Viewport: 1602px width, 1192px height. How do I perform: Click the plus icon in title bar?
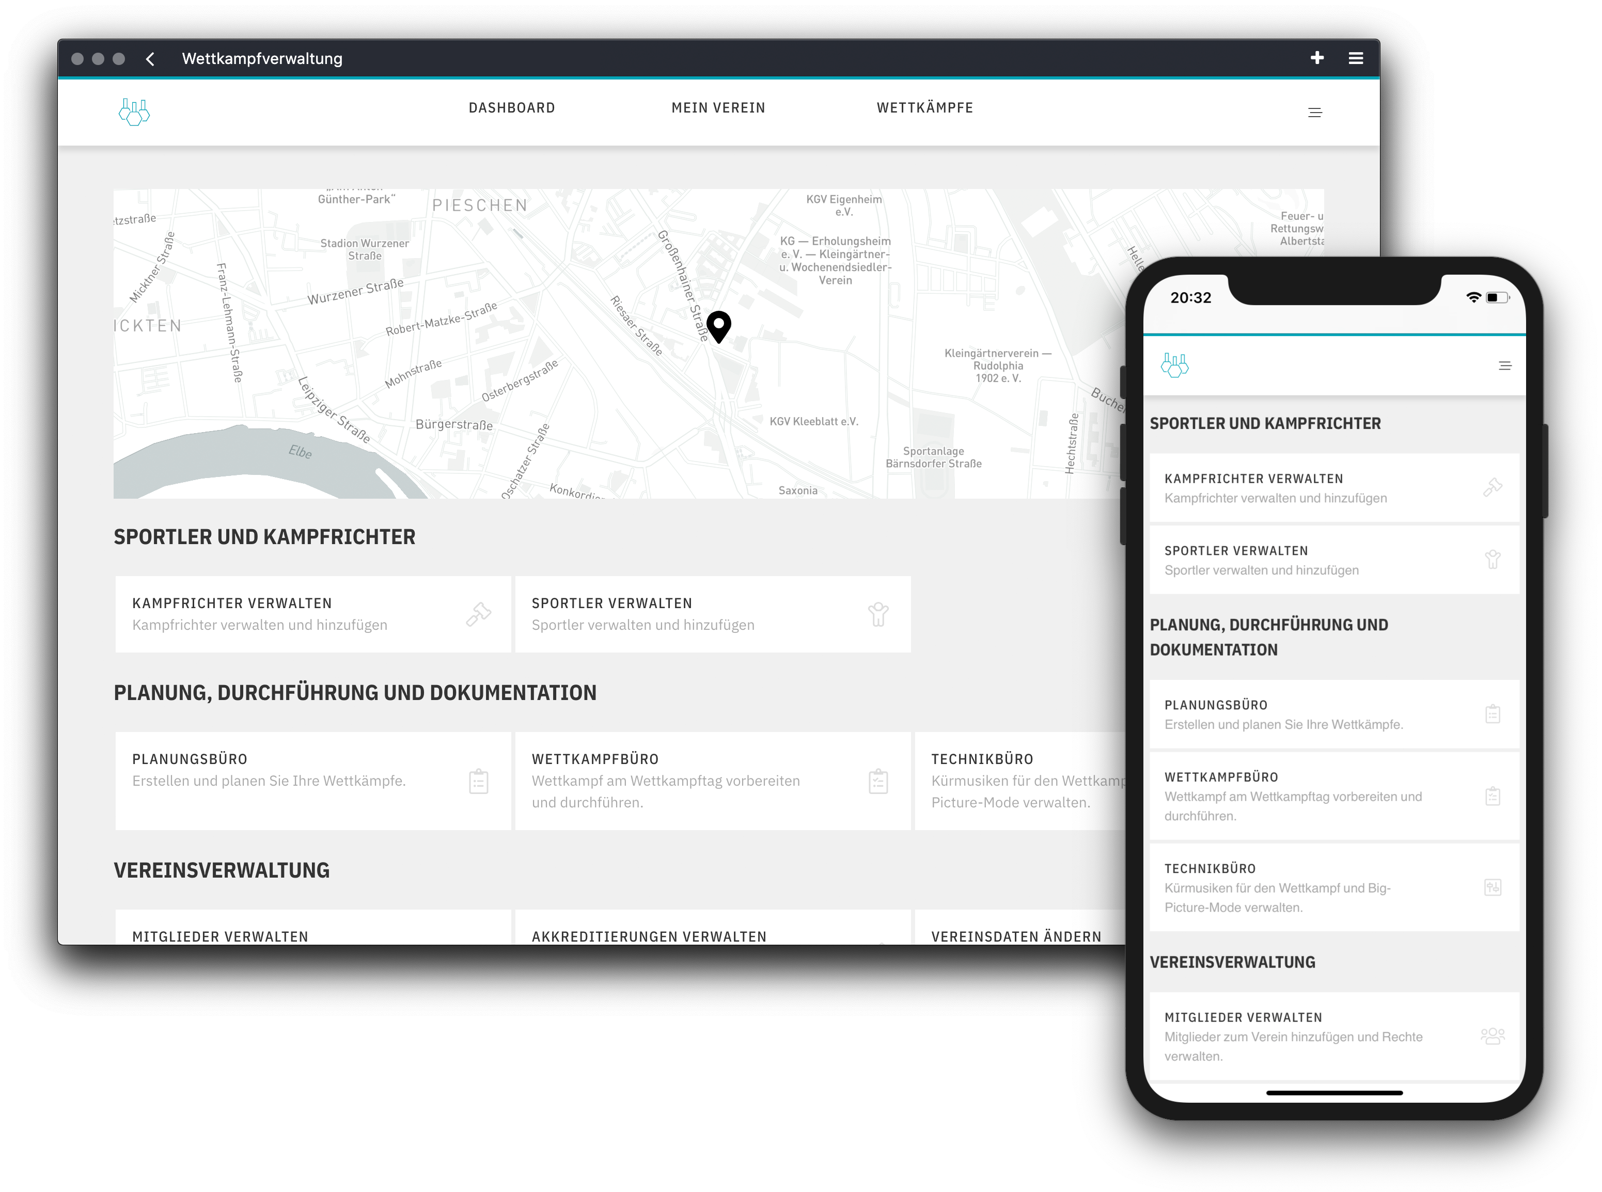point(1317,58)
